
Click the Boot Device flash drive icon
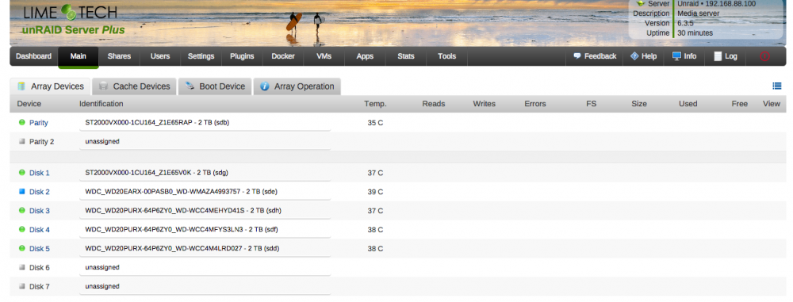(x=190, y=86)
